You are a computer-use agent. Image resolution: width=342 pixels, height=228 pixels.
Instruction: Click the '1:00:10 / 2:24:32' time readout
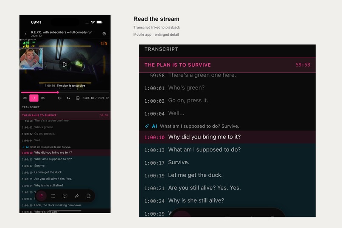[x=96, y=98]
